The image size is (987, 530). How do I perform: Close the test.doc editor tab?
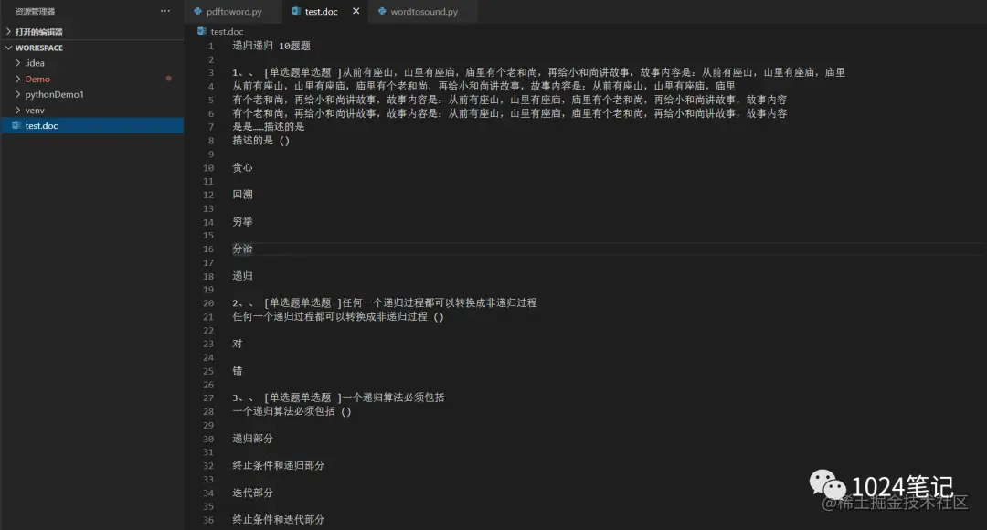(356, 12)
